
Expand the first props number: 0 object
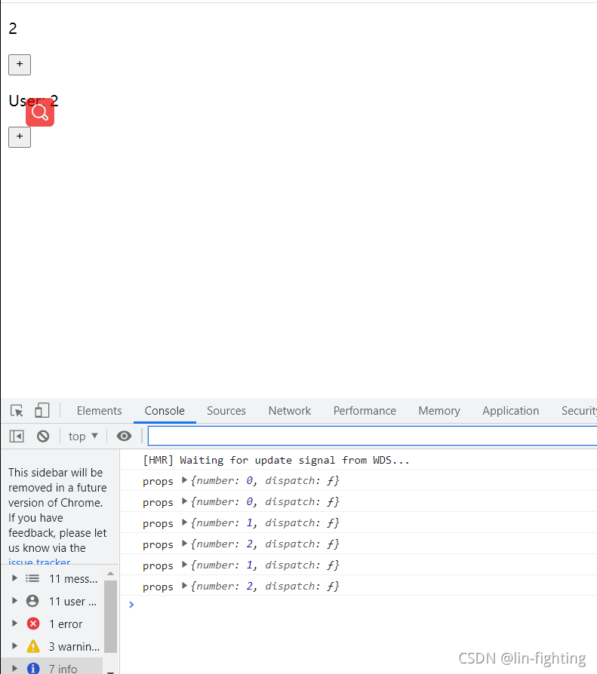click(184, 480)
